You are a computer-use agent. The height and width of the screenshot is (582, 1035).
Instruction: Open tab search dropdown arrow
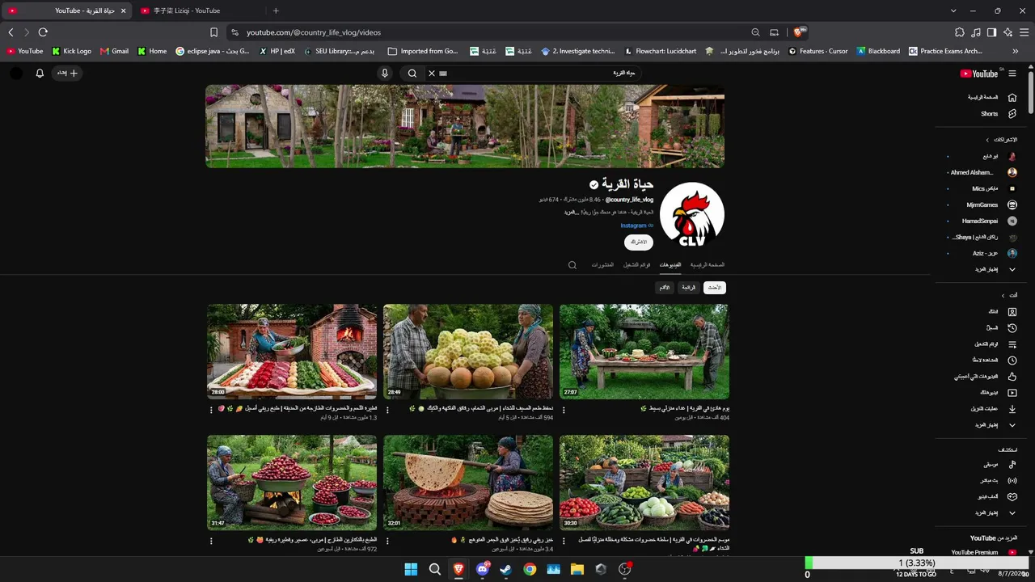(953, 11)
